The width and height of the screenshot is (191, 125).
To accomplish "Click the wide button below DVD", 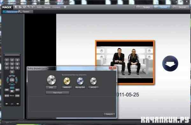I will pos(58,93).
